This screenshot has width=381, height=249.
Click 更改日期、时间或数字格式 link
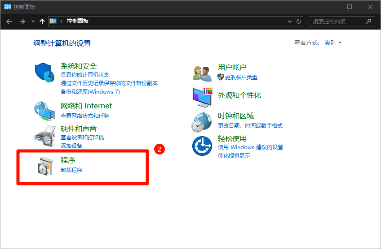(x=250, y=126)
